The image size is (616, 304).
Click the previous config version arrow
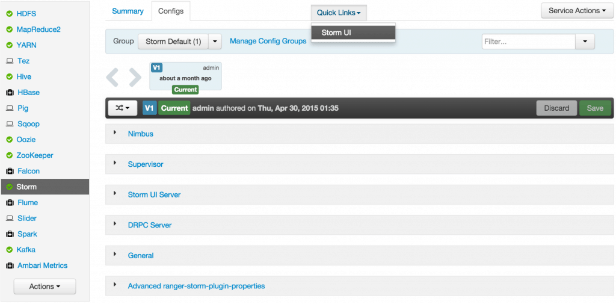(x=112, y=77)
